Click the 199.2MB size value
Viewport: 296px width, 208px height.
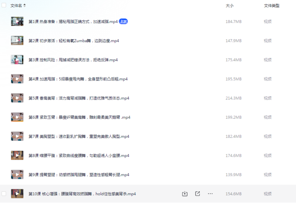click(234, 117)
